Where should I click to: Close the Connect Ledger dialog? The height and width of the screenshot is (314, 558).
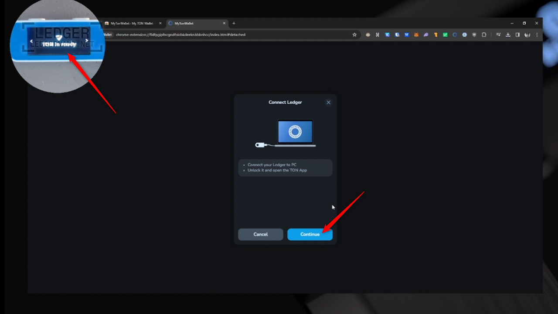coord(328,102)
